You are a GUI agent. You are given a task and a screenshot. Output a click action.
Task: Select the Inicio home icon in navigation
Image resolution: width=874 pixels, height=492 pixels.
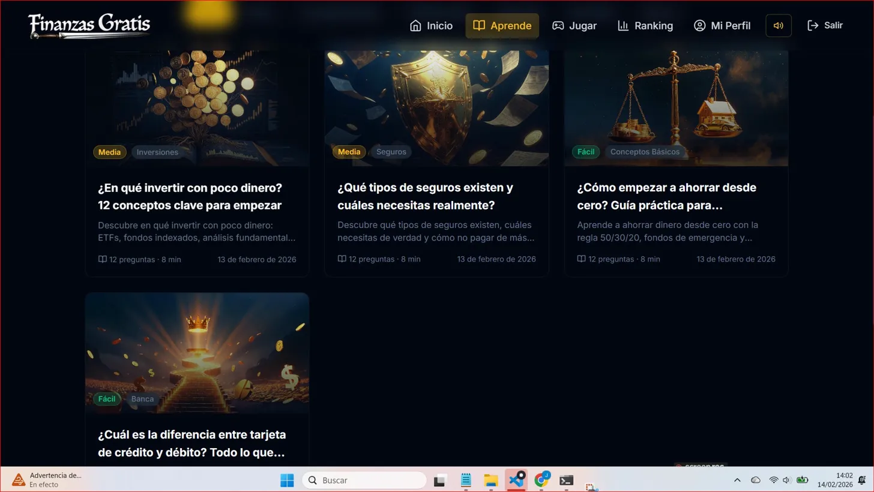417,25
